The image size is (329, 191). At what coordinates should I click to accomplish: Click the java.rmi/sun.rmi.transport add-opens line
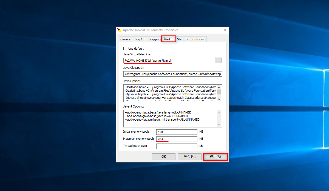(x=162, y=120)
